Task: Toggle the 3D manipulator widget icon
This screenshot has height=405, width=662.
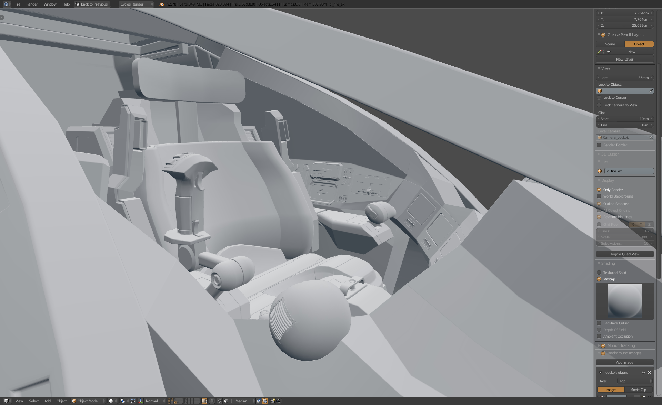Action: tap(141, 401)
